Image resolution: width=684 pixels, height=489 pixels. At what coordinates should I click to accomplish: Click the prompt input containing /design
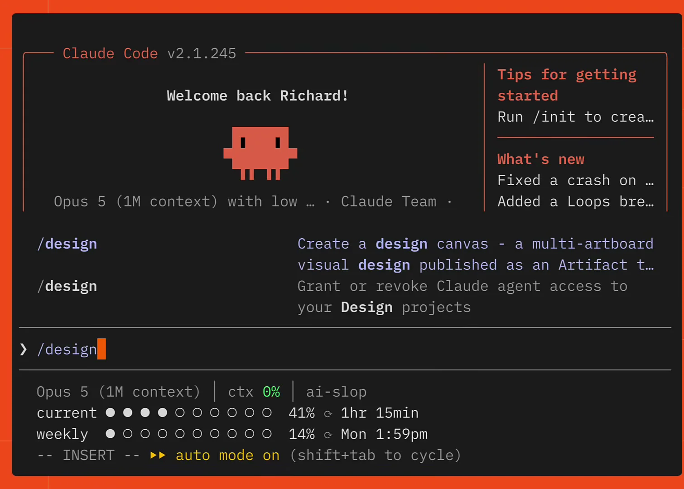(x=345, y=349)
